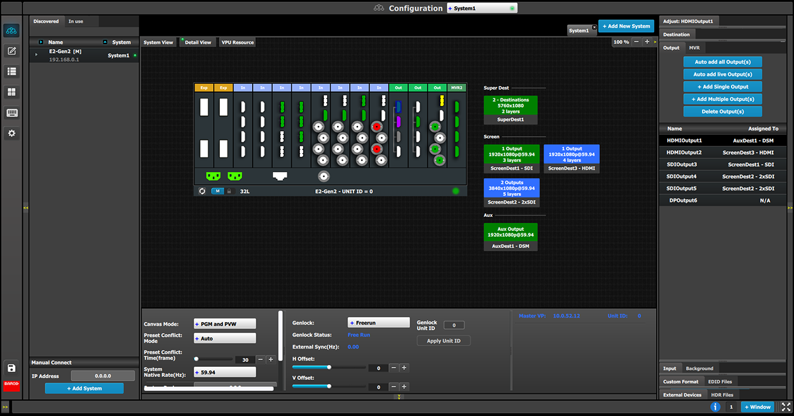This screenshot has width=794, height=416.
Task: Open the Background tab
Action: (699, 368)
